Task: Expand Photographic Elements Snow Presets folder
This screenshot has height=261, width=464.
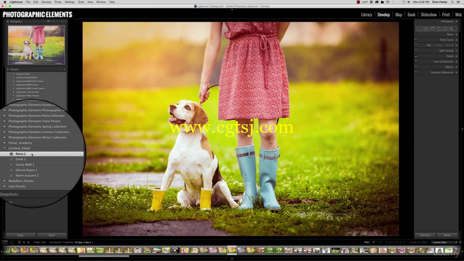Action: (x=4, y=121)
